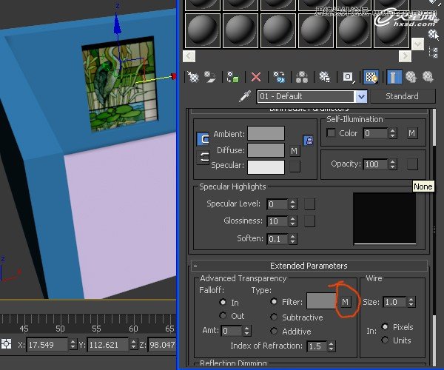Toggle Show Map in Viewport icon
The image size is (444, 370).
(371, 76)
